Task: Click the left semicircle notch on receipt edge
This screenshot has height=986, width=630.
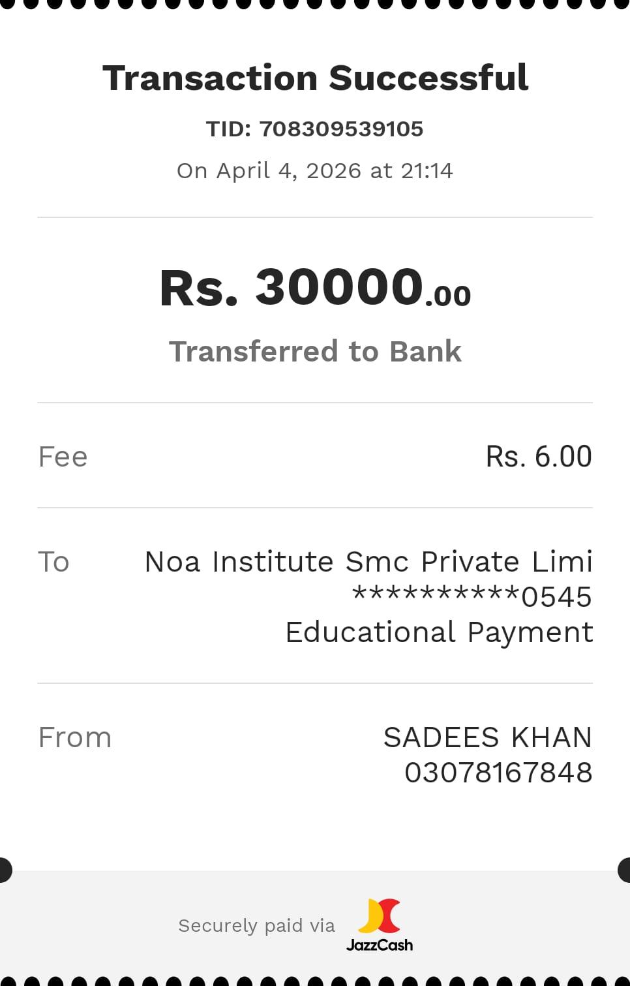Action: [x=5, y=870]
